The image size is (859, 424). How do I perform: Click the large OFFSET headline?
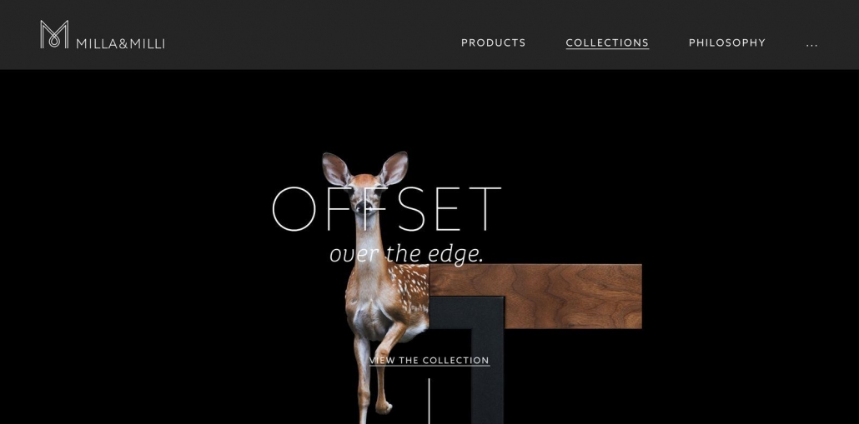pos(386,209)
